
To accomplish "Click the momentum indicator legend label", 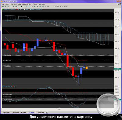I will click(x=8, y=86).
